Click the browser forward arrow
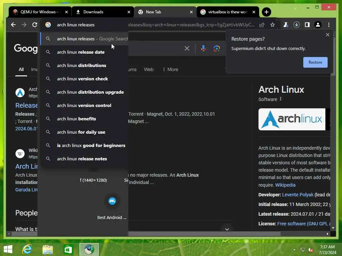Viewport: 342px width, 256px height. [x=24, y=25]
